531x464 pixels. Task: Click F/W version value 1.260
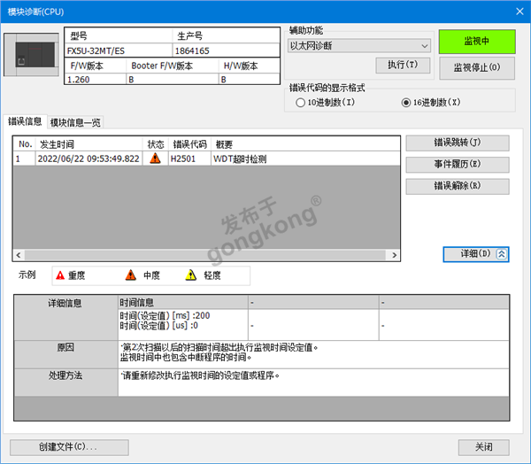point(78,80)
